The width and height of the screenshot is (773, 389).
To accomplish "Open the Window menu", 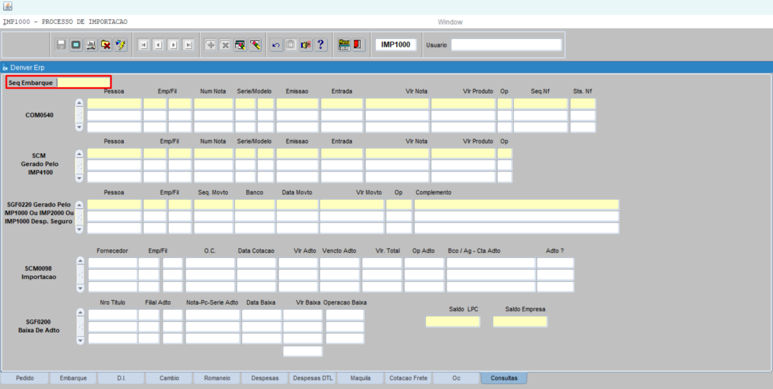I will point(450,22).
